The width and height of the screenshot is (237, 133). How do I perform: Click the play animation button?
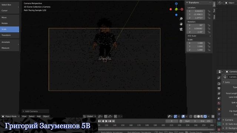tap(106, 121)
